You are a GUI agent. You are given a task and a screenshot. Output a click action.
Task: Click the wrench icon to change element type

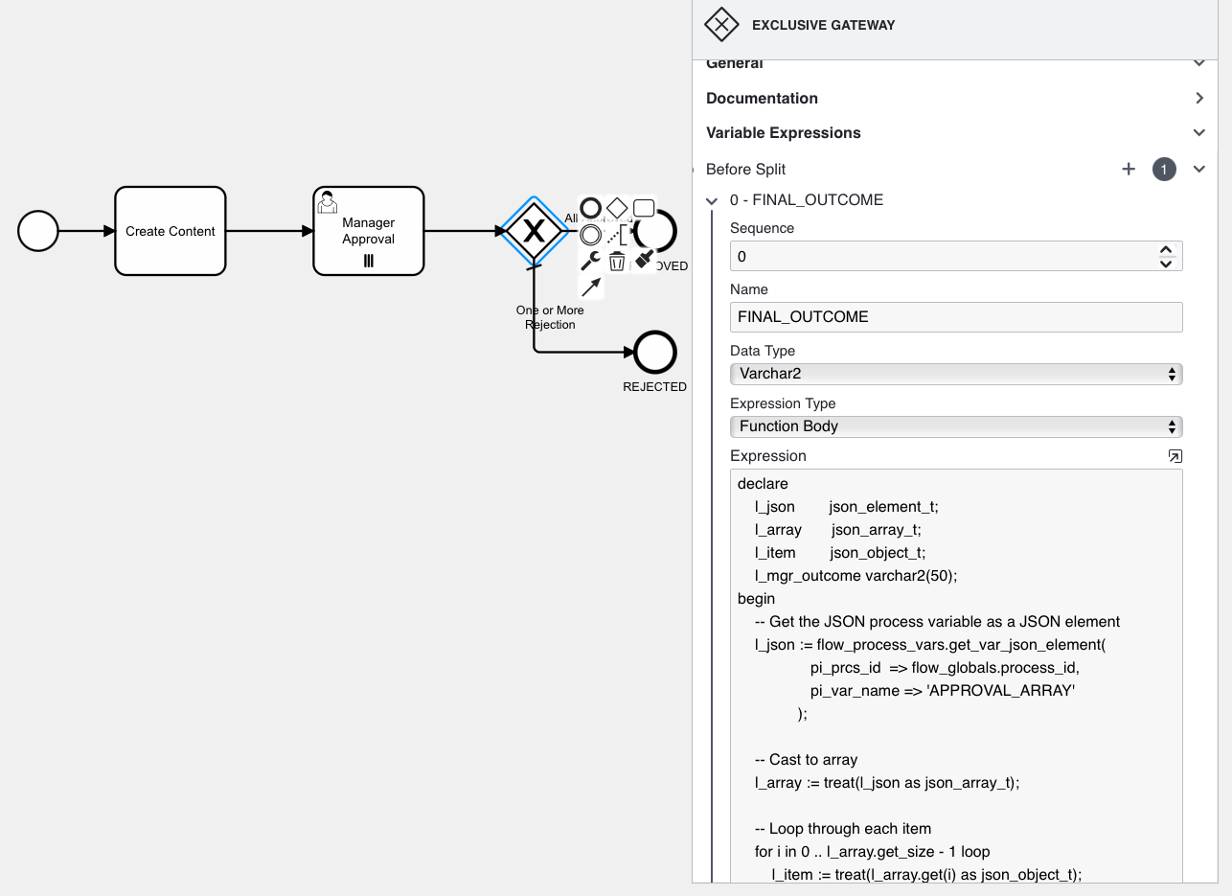click(591, 261)
